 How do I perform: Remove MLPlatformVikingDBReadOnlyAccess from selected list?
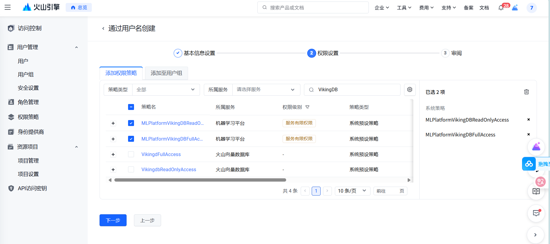529,119
